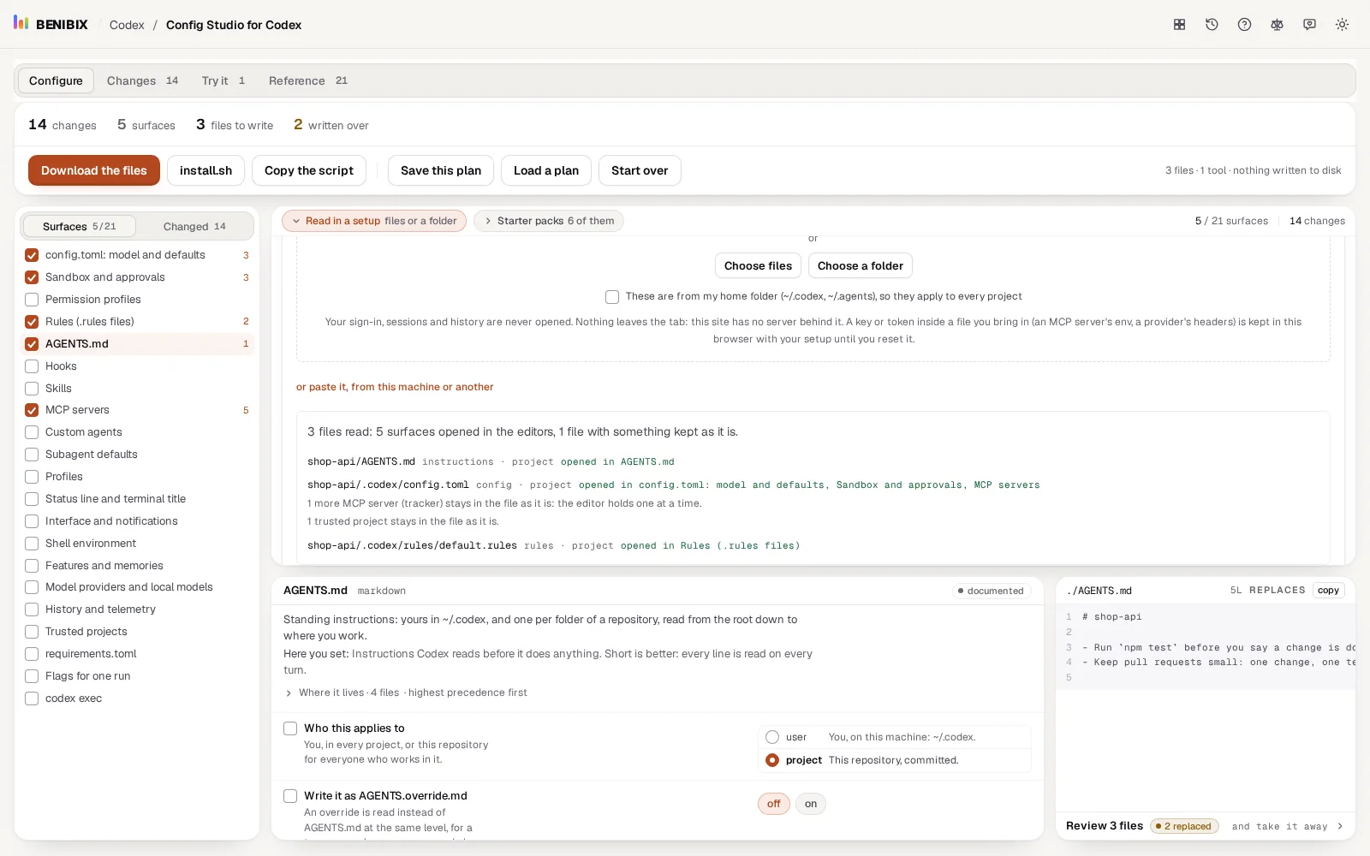Click 'Load a plan'
This screenshot has height=856, width=1370.
[x=546, y=170]
